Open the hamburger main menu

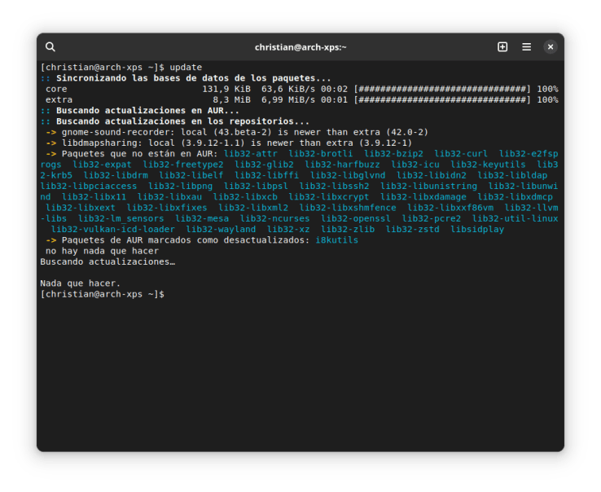point(526,46)
